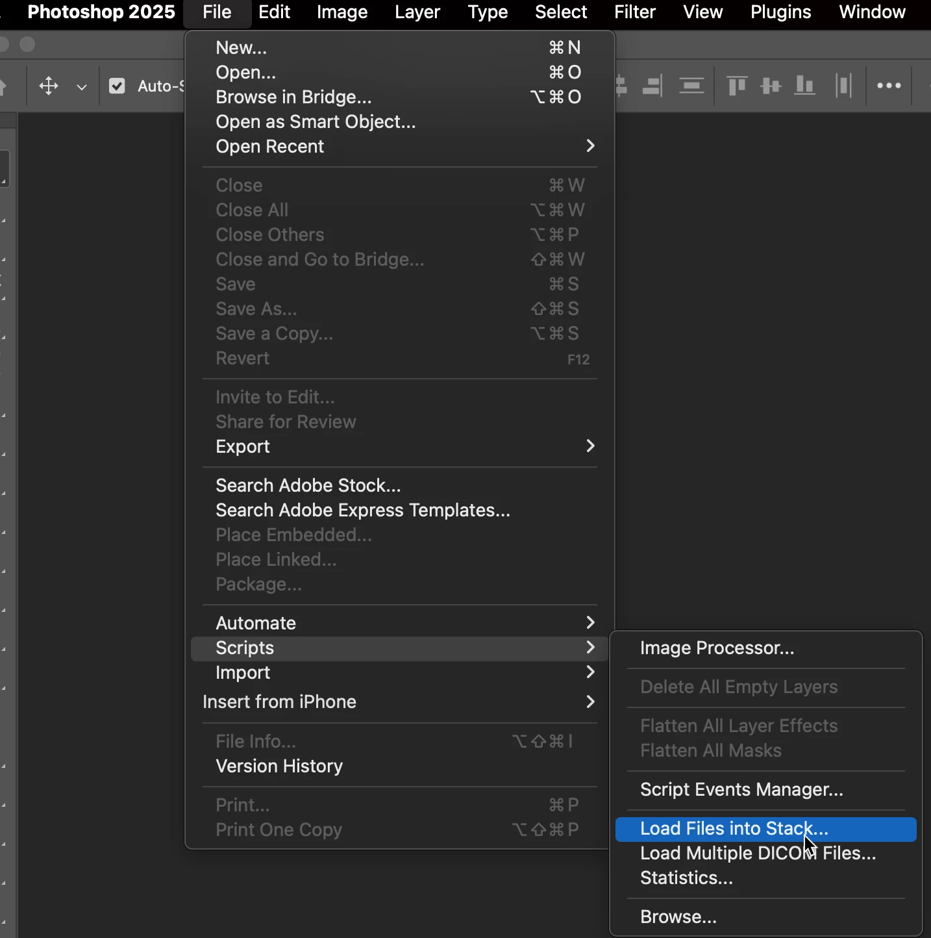
Task: Expand the Import submenu
Action: click(x=399, y=672)
